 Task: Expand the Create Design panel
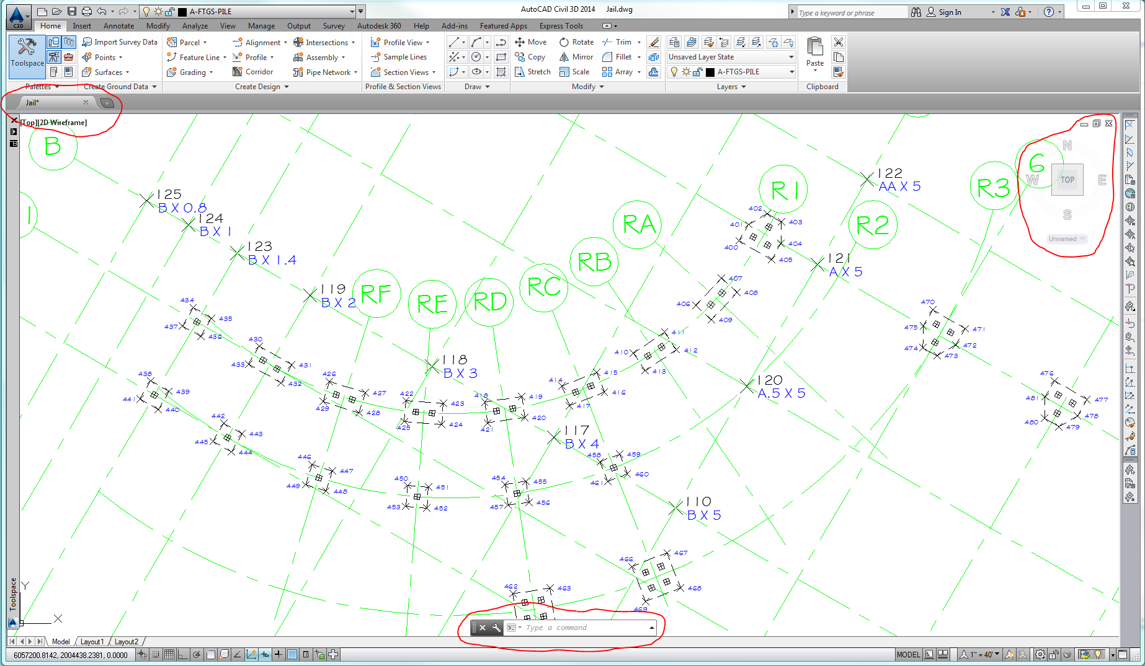click(x=262, y=87)
